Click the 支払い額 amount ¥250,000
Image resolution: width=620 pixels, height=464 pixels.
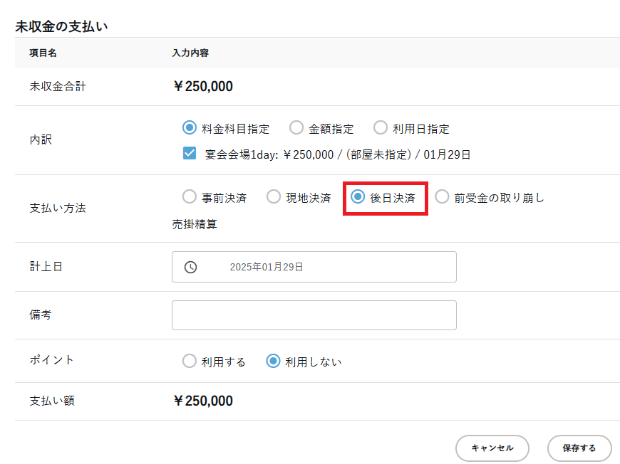click(203, 401)
